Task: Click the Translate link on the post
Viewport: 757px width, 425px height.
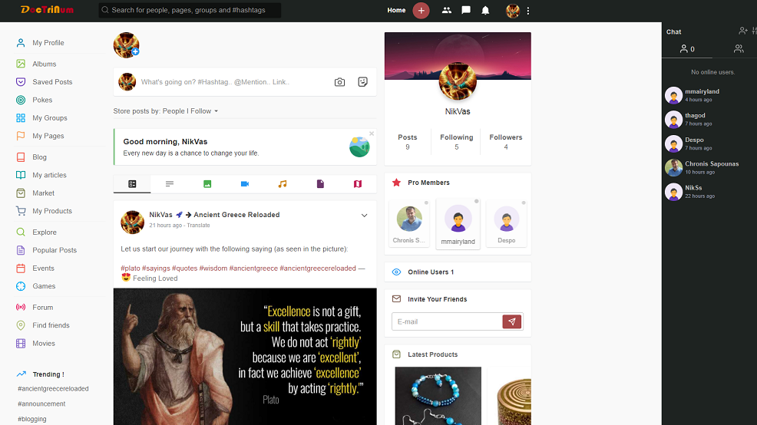Action: 198,226
